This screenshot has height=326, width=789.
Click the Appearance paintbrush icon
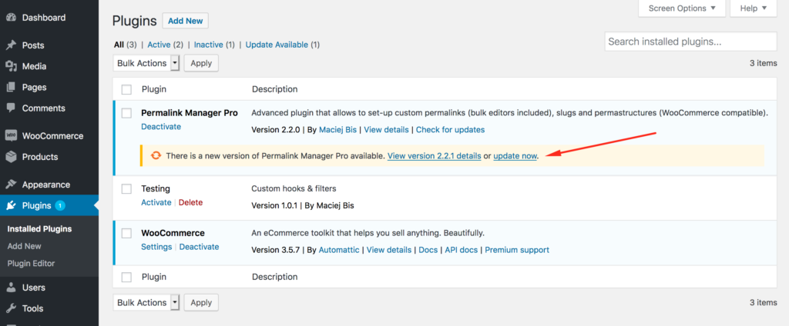point(11,185)
